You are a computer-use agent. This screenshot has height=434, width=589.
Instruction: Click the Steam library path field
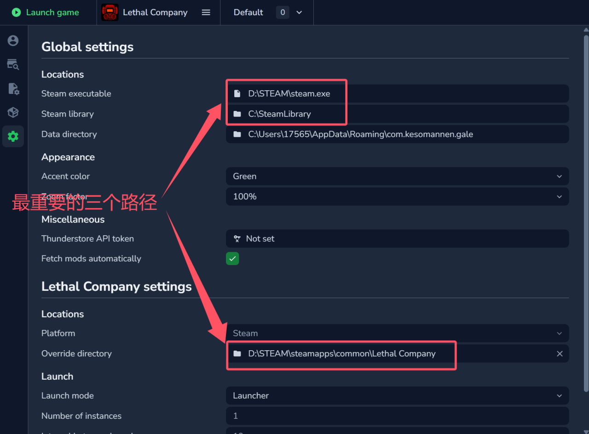pyautogui.click(x=397, y=114)
